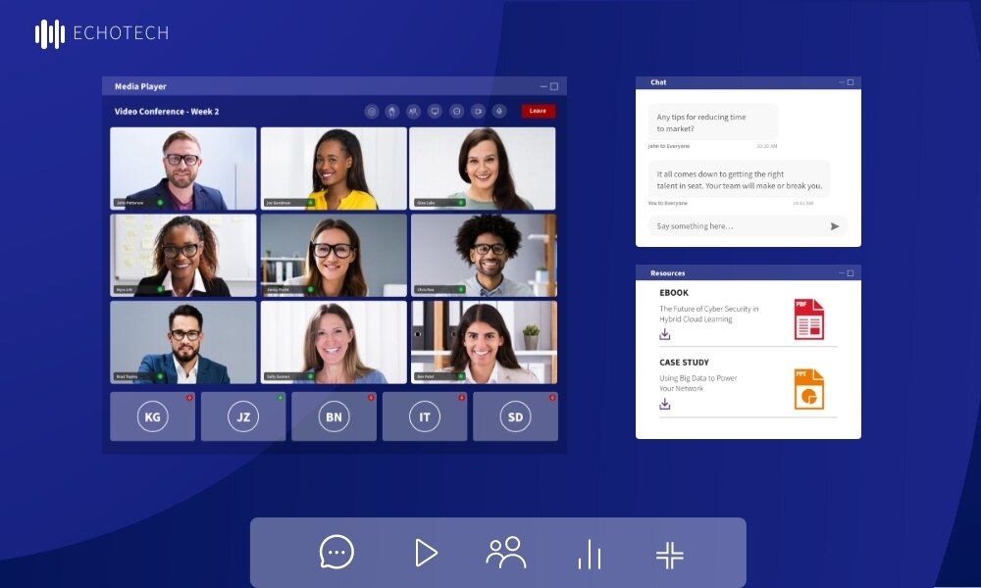
Task: Maximize the Media Player window
Action: coord(553,86)
